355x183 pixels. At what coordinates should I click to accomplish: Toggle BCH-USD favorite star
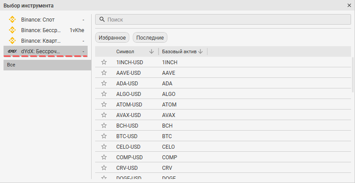click(104, 125)
